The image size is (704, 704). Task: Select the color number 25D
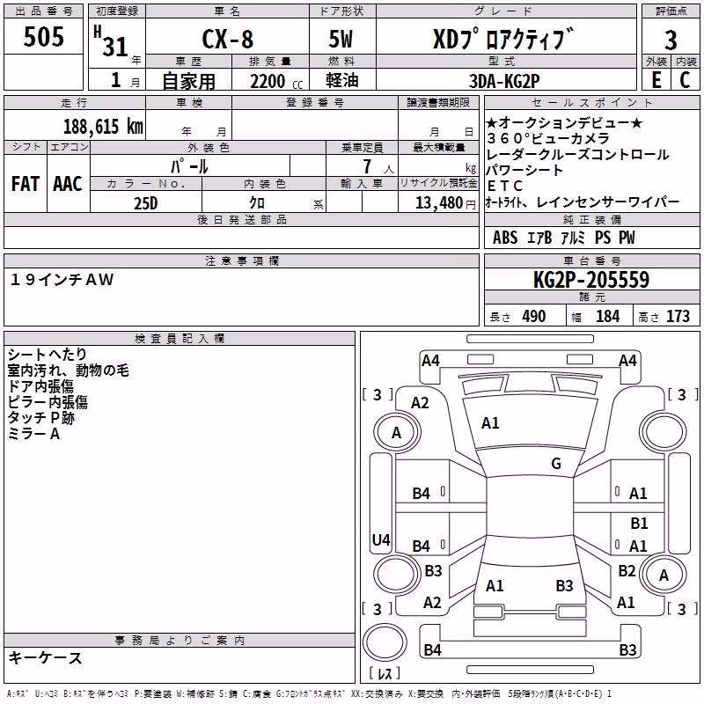pyautogui.click(x=146, y=203)
